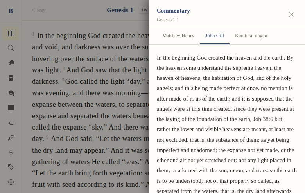The image size is (305, 193).
Task: Click the document page sidebar icon
Action: 11,78
